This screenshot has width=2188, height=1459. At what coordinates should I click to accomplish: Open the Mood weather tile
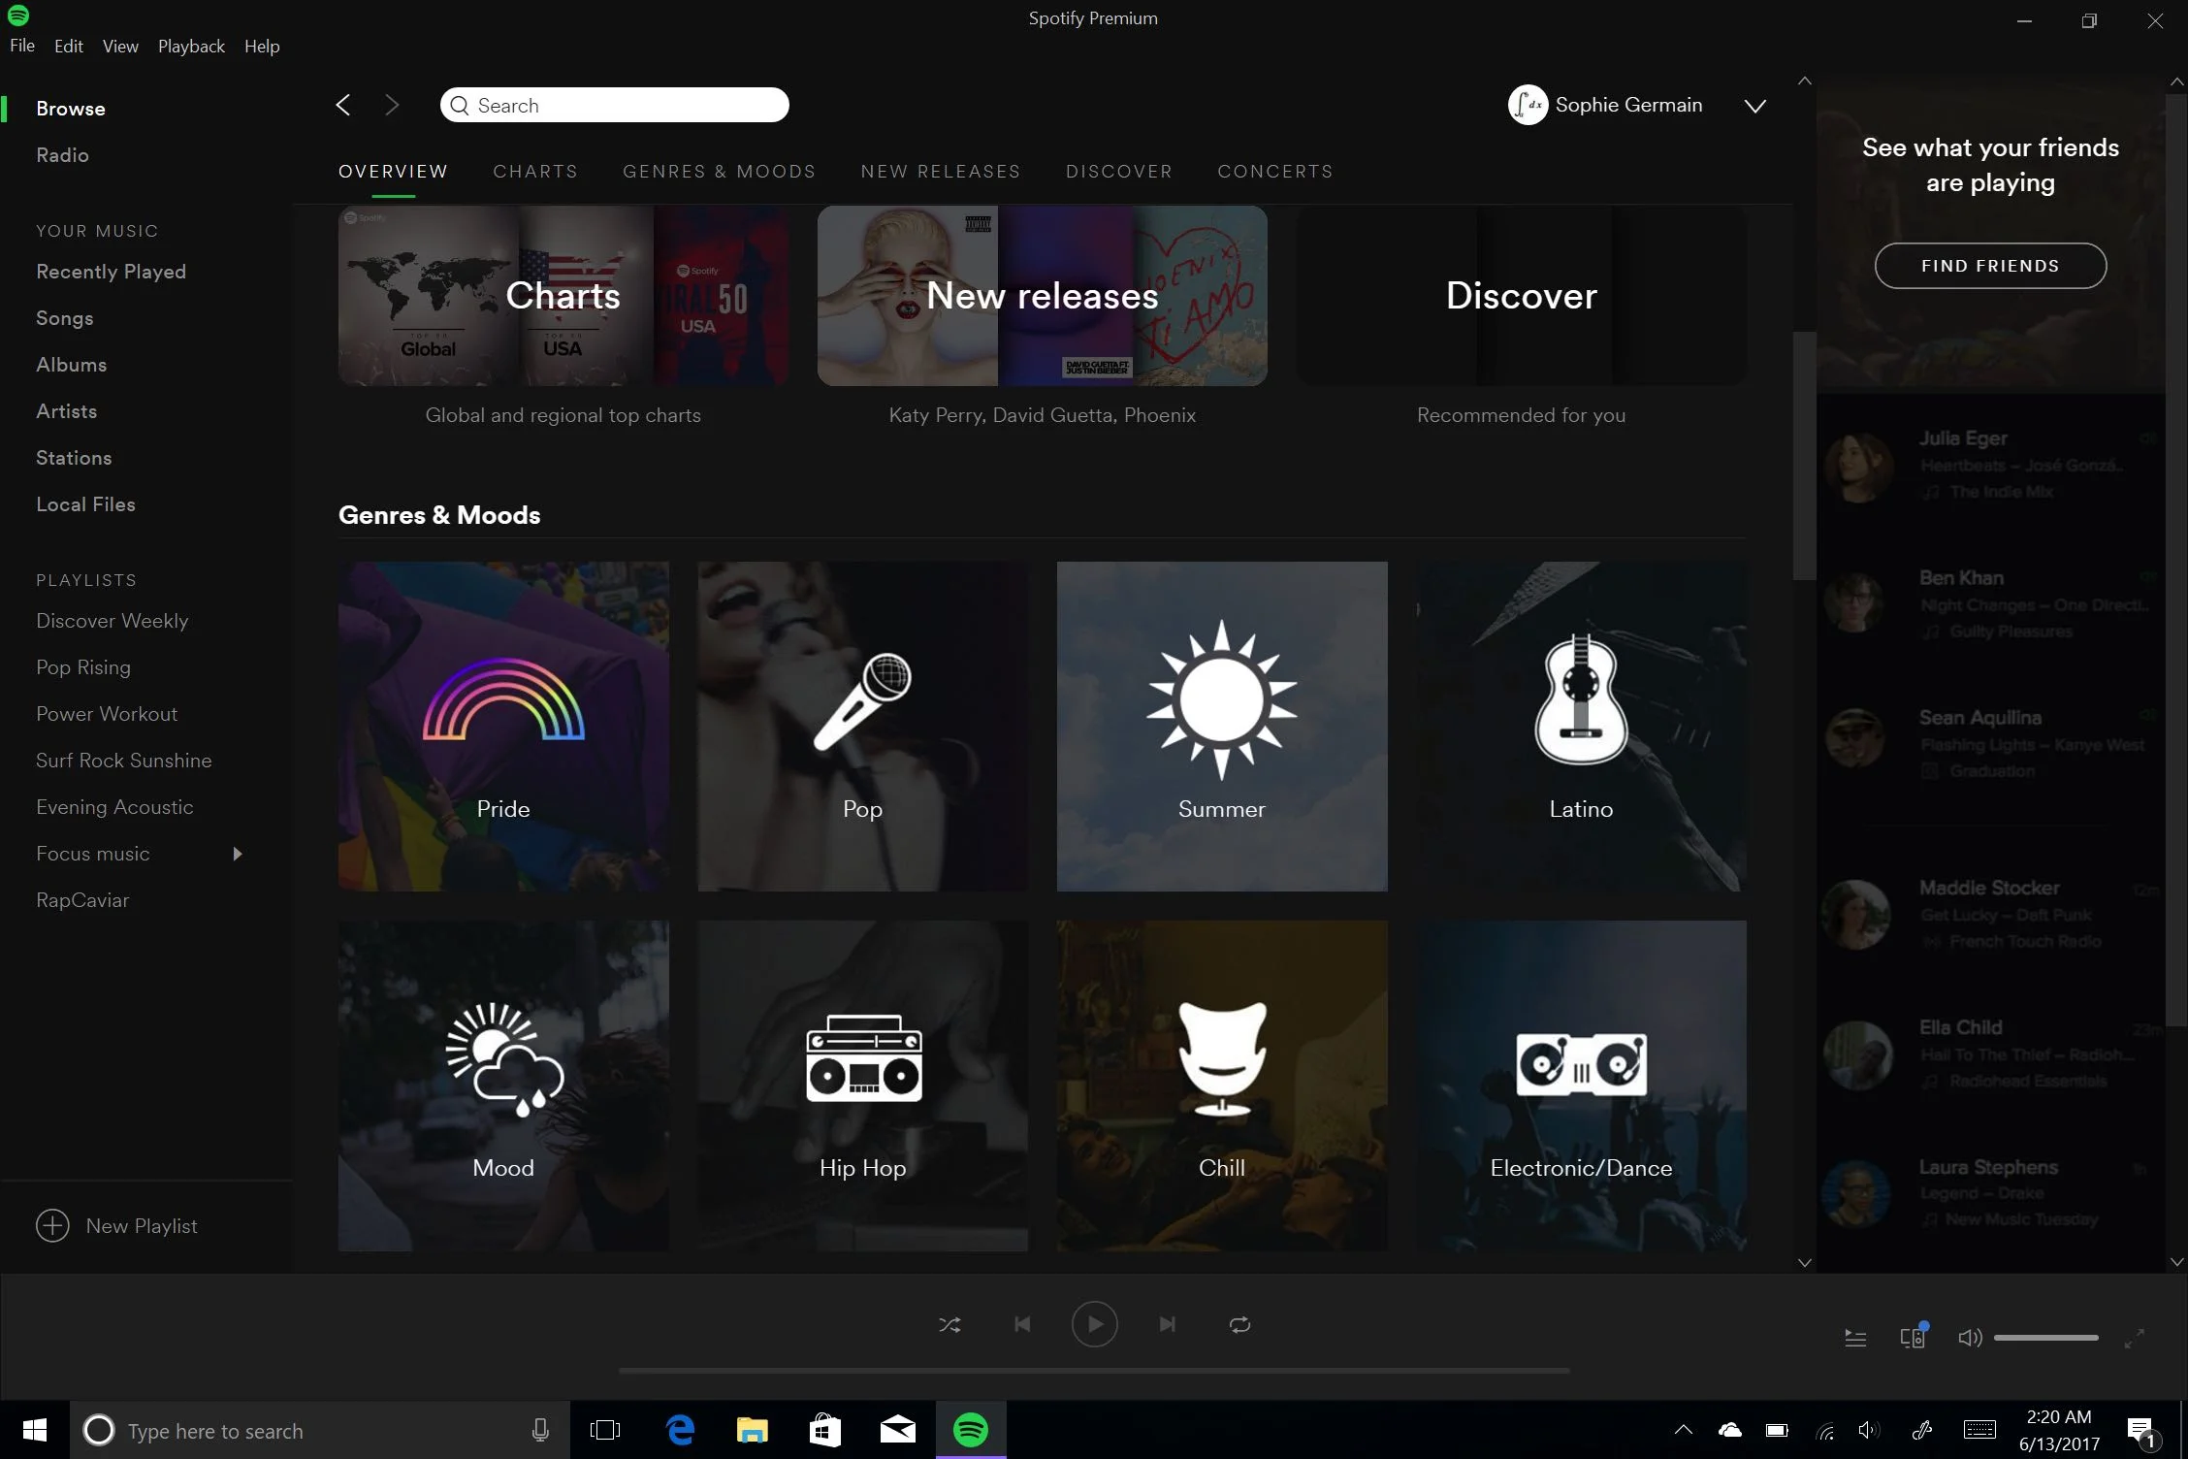[x=503, y=1086]
